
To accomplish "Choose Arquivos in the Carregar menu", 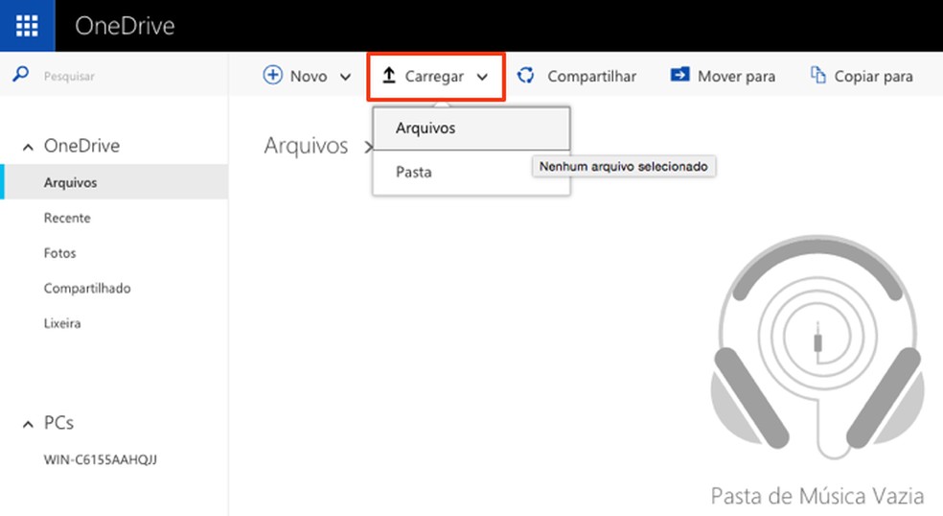I will point(471,129).
